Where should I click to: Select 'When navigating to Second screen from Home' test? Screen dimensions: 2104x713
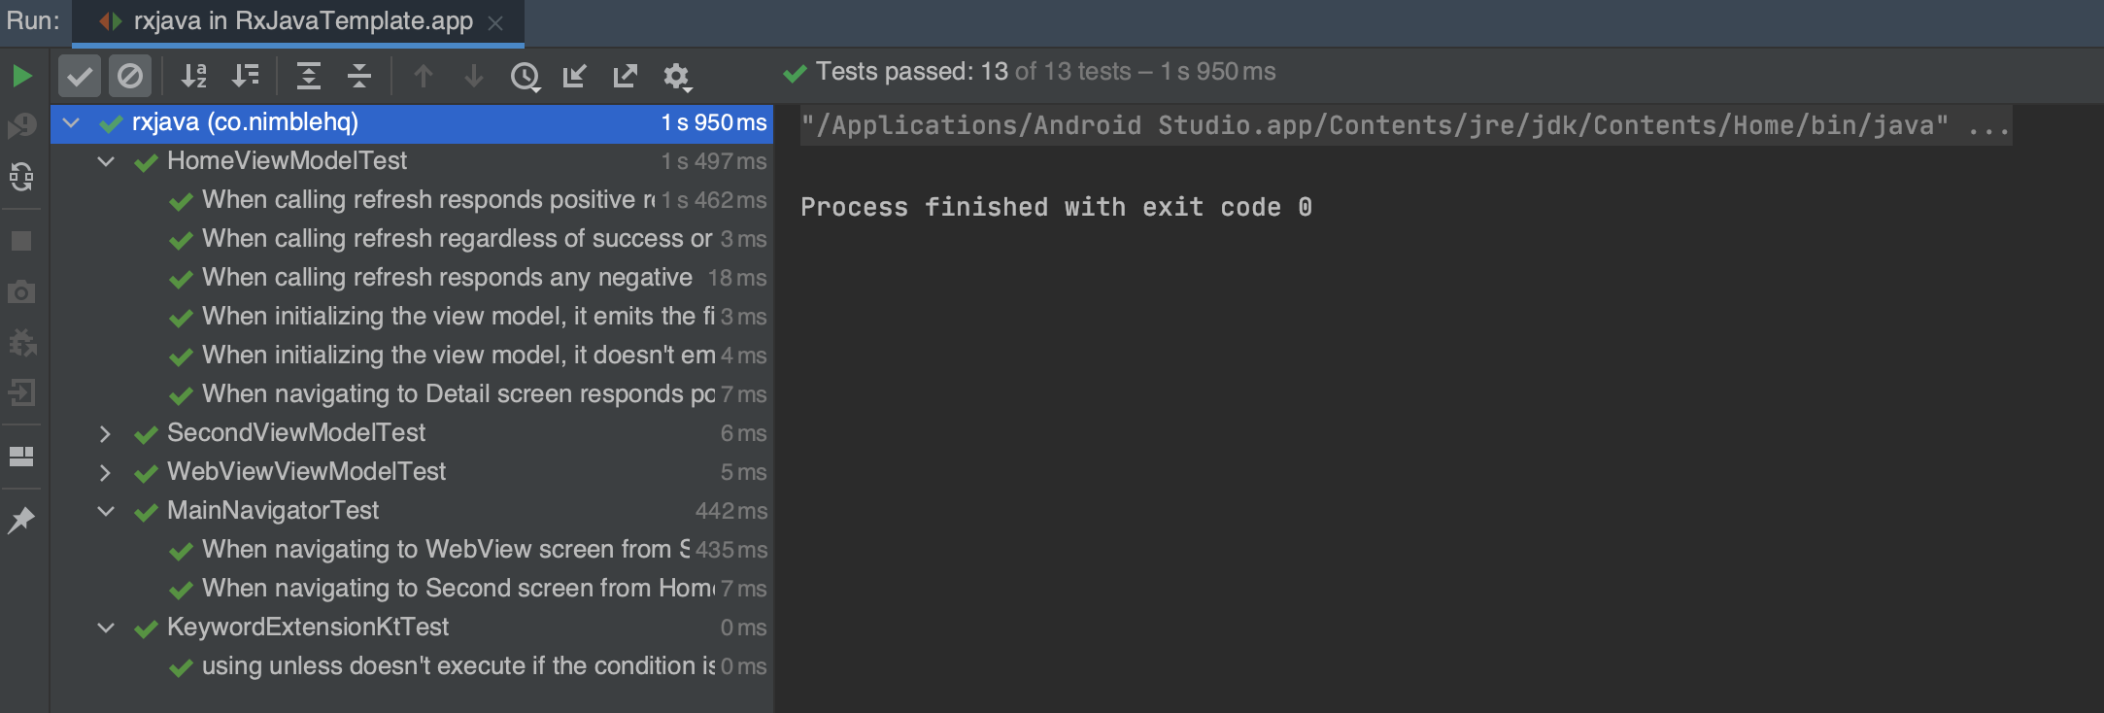pos(412,589)
